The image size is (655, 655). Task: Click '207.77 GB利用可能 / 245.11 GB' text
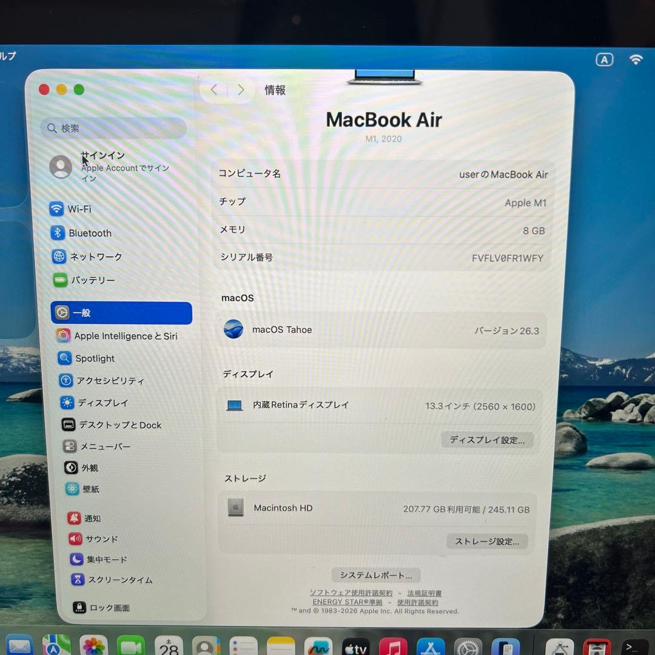tap(466, 509)
